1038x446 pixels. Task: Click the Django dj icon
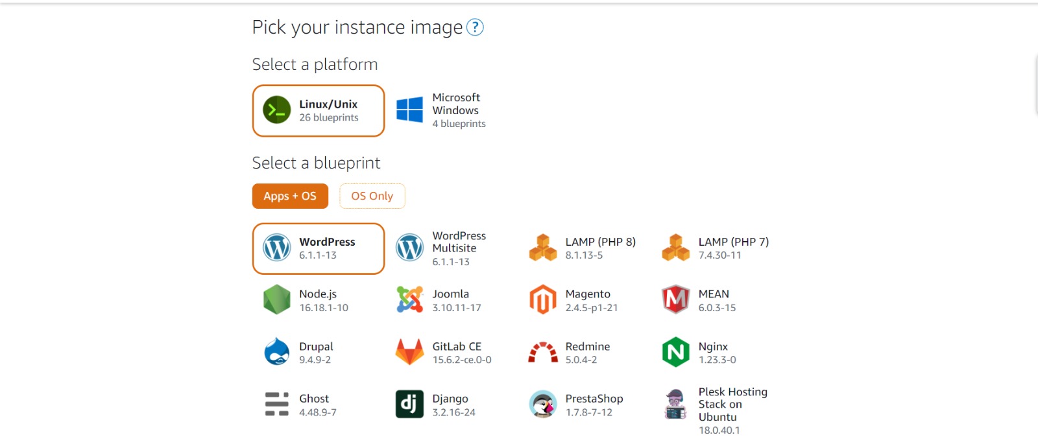pos(409,404)
